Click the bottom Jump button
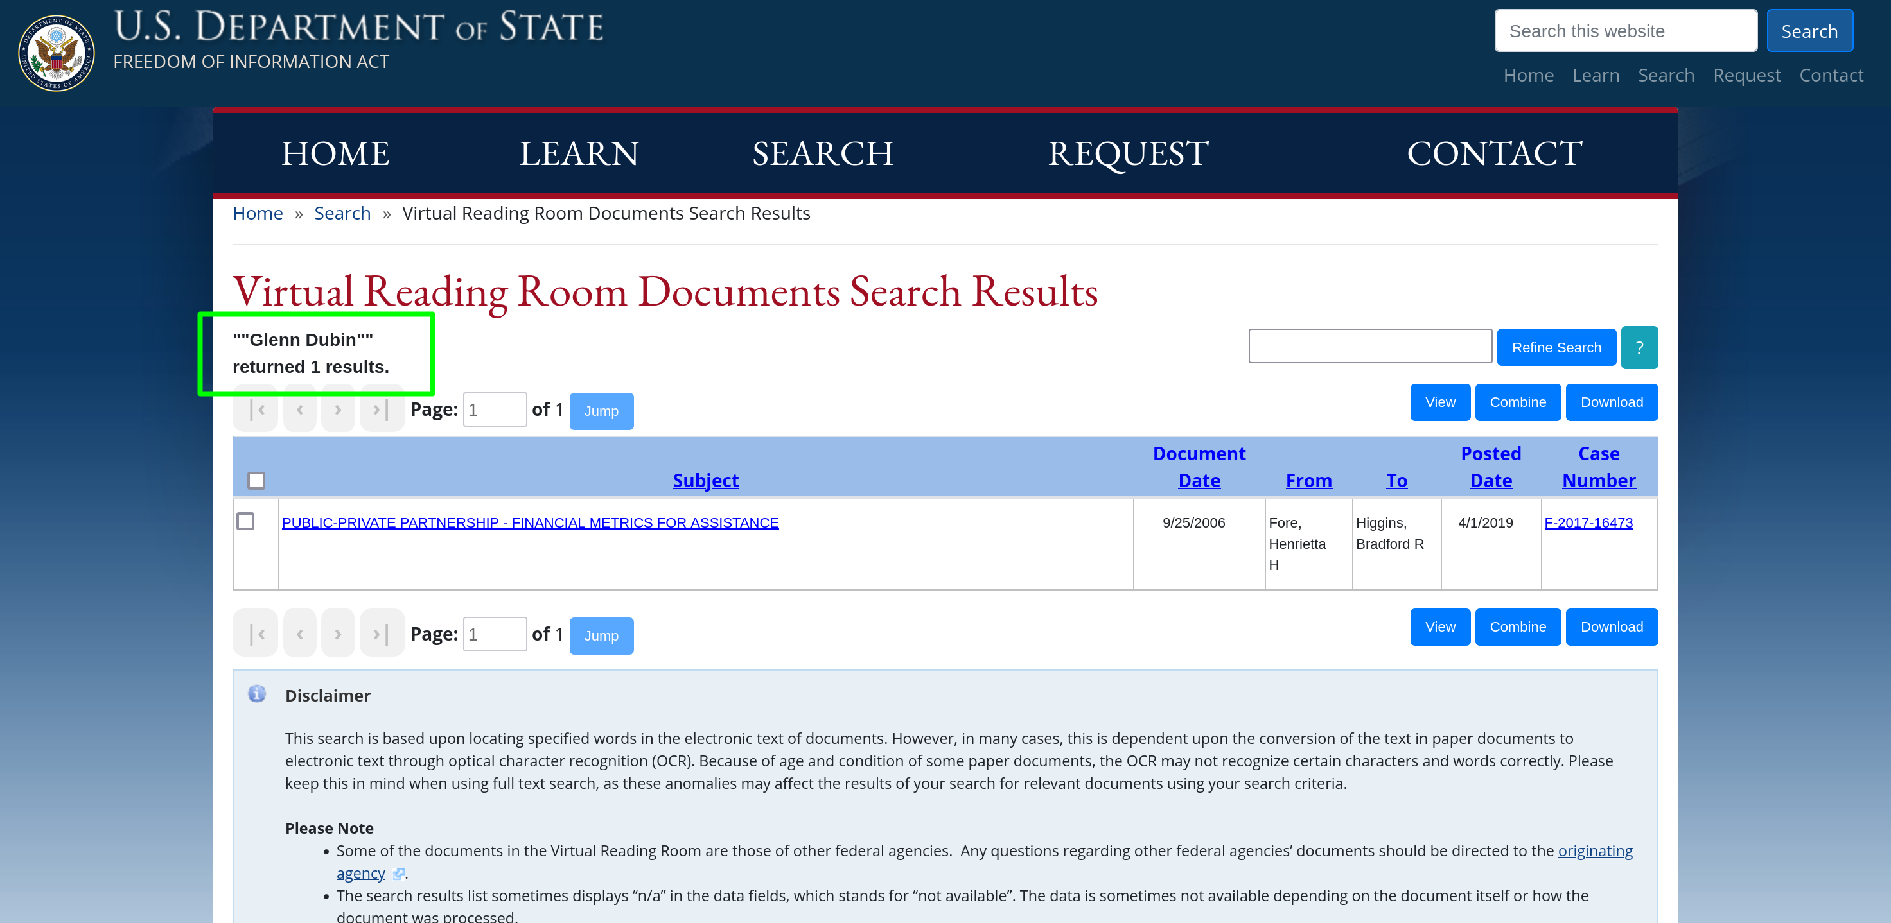The width and height of the screenshot is (1891, 923). (601, 636)
